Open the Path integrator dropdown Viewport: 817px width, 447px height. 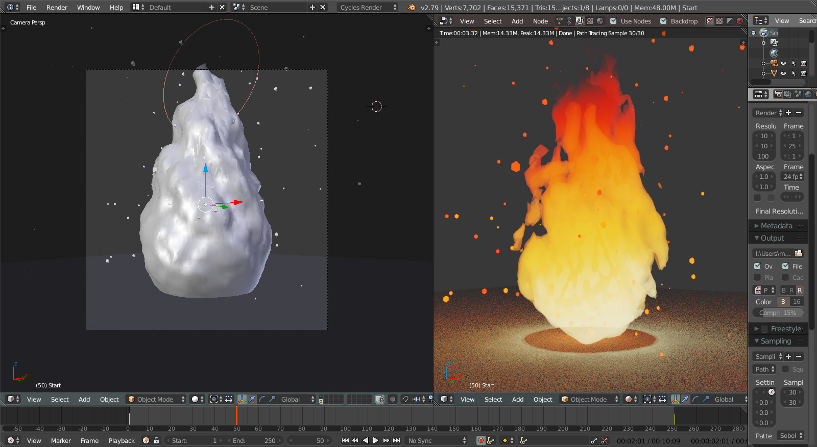pos(764,369)
